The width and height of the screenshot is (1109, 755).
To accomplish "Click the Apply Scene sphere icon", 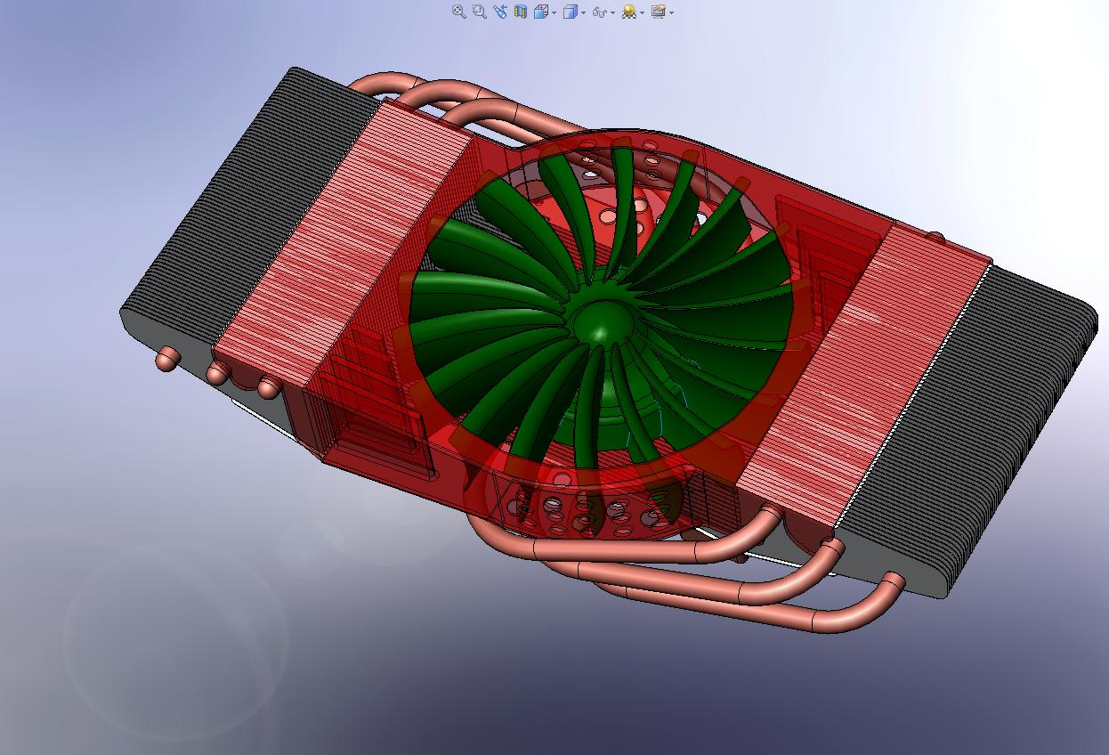I will (629, 12).
